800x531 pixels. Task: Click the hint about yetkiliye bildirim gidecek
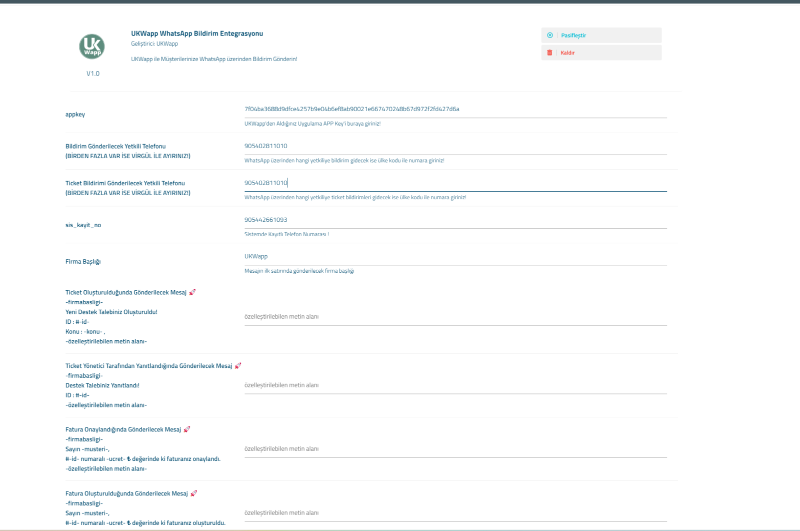pos(344,161)
